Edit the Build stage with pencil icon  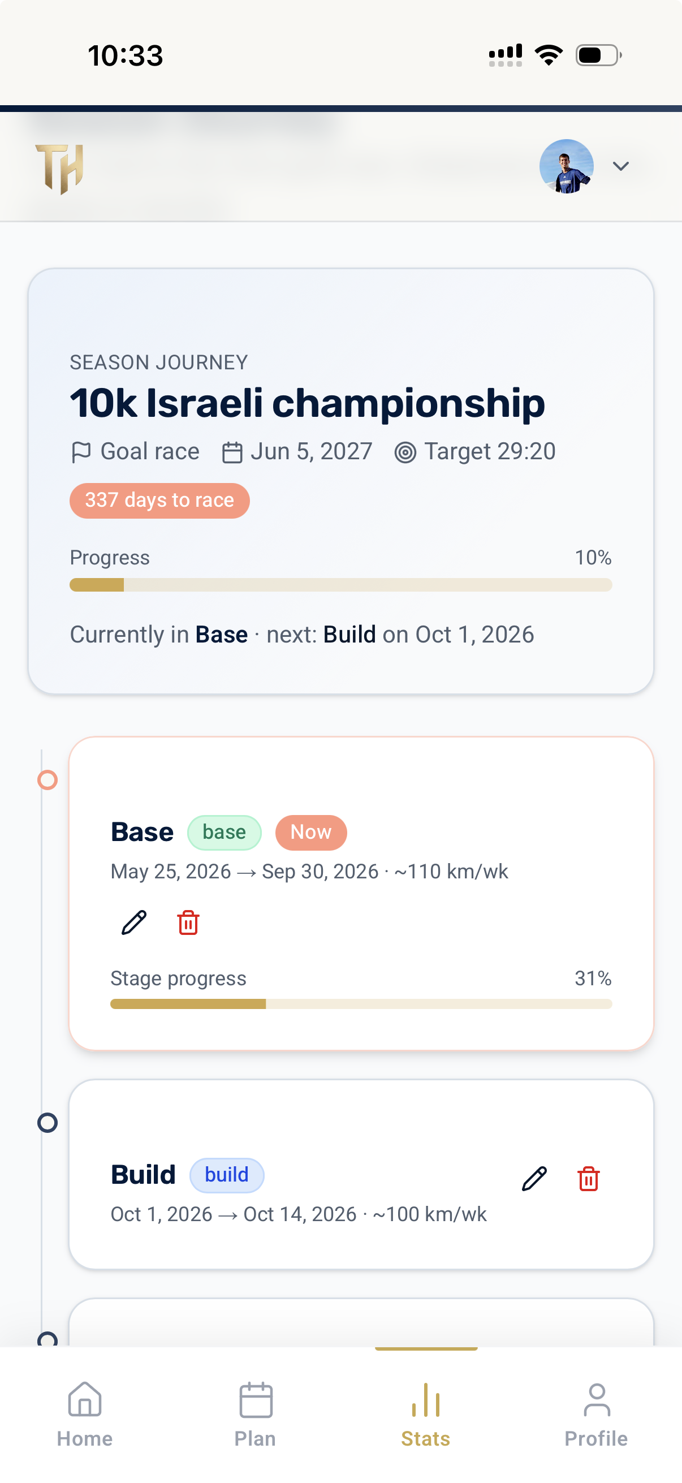pyautogui.click(x=534, y=1179)
